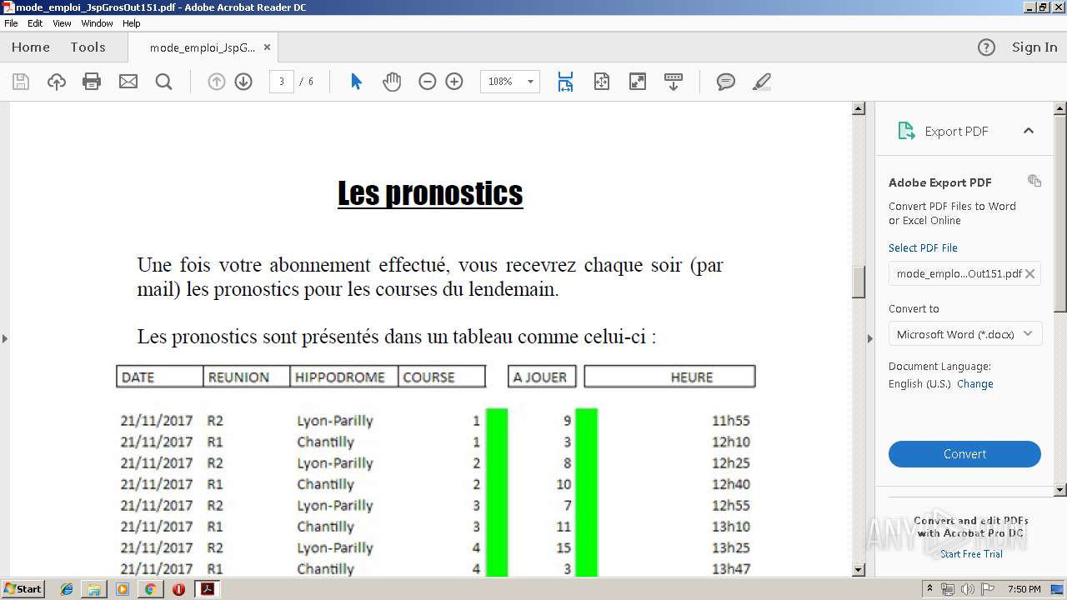1067x600 pixels.
Task: Open the View menu
Action: 62,23
